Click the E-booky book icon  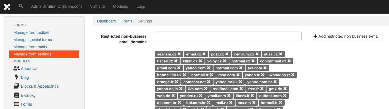point(16,95)
